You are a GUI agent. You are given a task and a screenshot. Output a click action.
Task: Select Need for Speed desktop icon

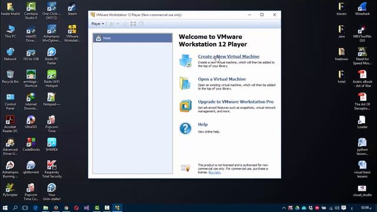tap(362, 57)
